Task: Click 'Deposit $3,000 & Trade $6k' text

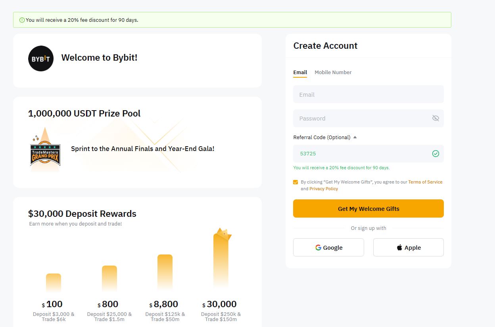Action: [54, 316]
